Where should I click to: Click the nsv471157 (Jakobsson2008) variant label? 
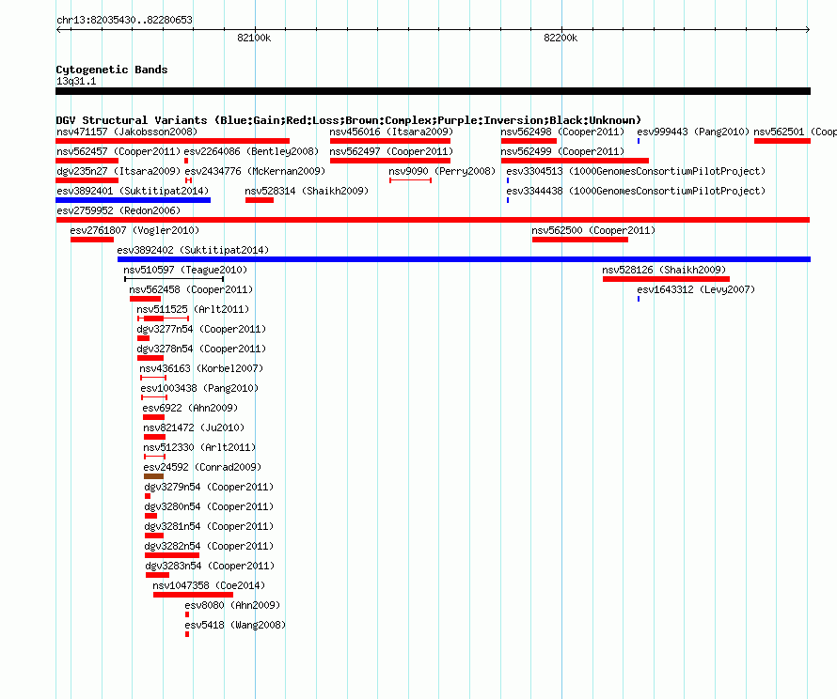click(x=127, y=132)
